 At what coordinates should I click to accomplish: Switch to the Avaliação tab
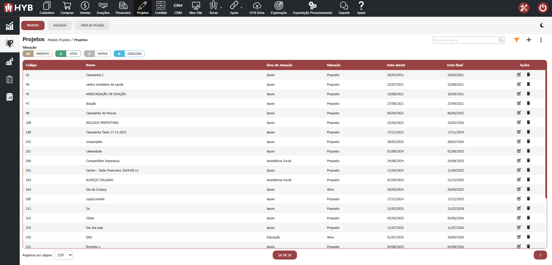click(x=60, y=25)
